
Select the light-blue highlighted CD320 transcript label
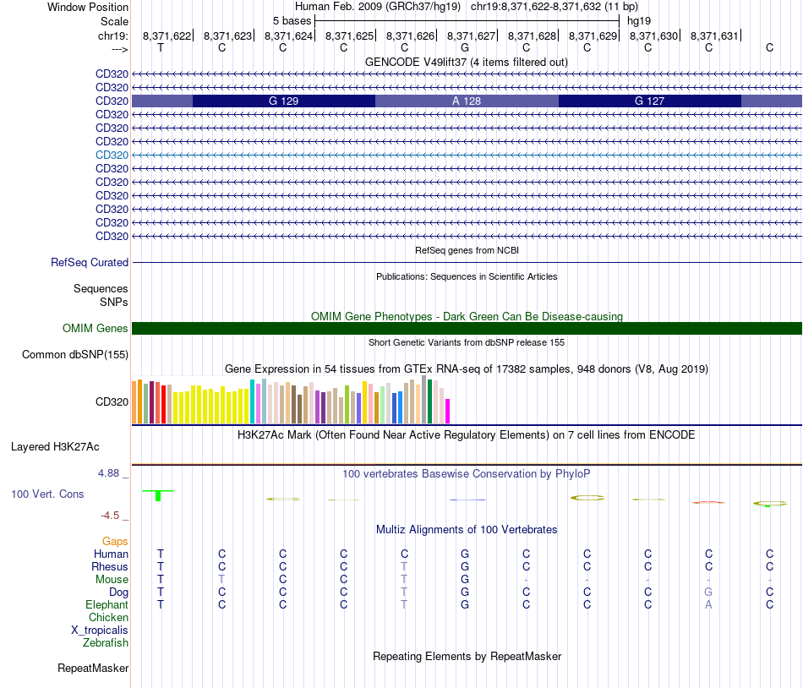[x=112, y=156]
